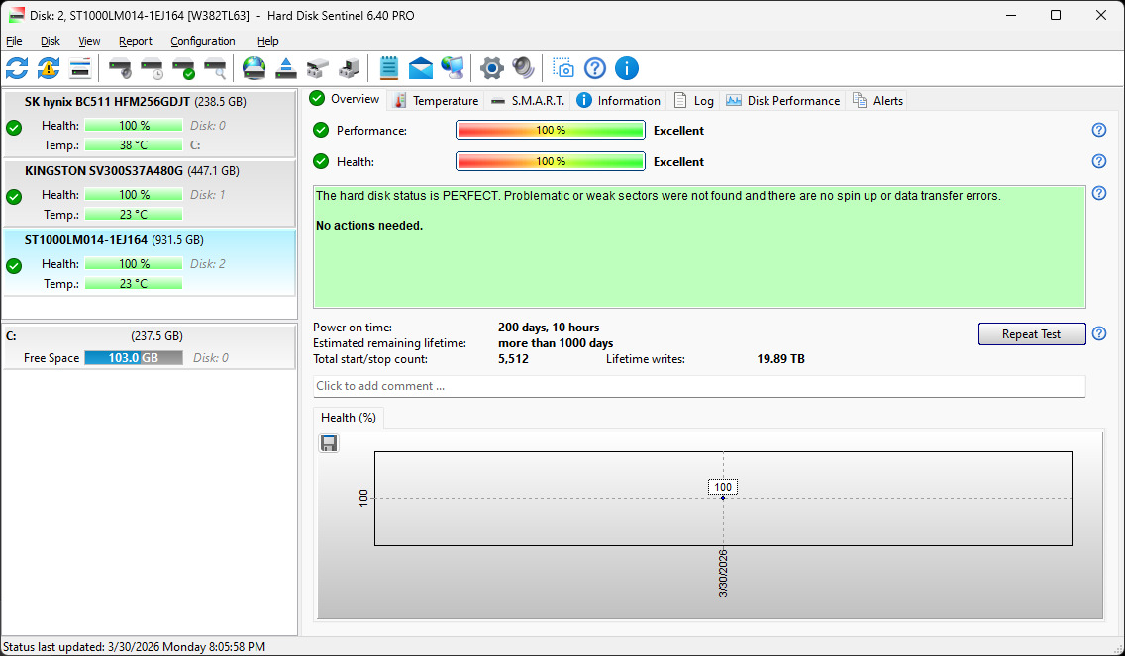The height and width of the screenshot is (656, 1125).
Task: Click ST1000LM014 temperature 23 °C bar
Action: [134, 284]
